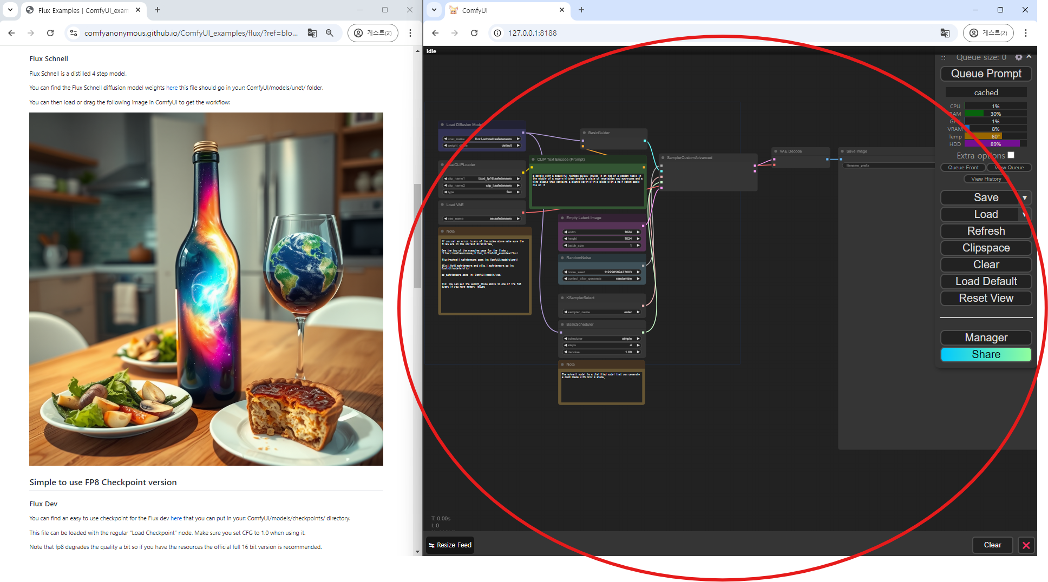The height and width of the screenshot is (582, 1048).
Task: Open a new tab in ComfyUI window
Action: (x=581, y=10)
